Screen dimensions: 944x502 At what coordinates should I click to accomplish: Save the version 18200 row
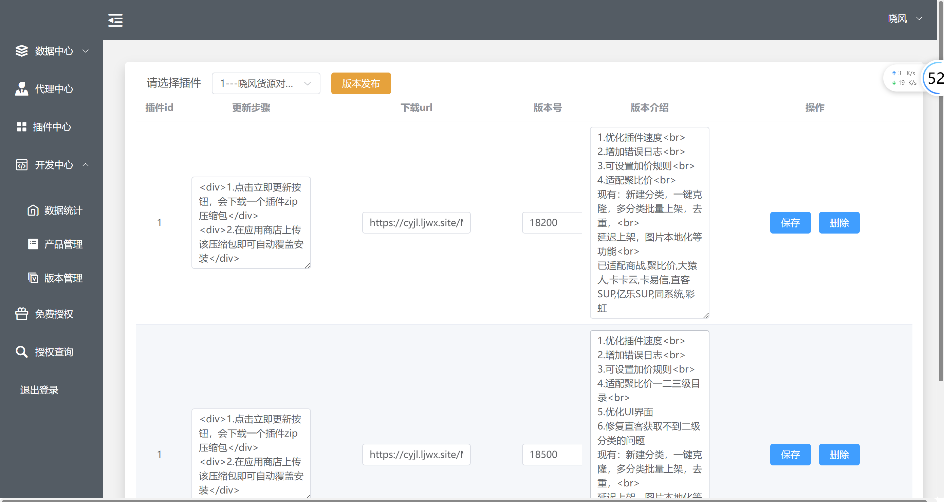click(x=790, y=222)
